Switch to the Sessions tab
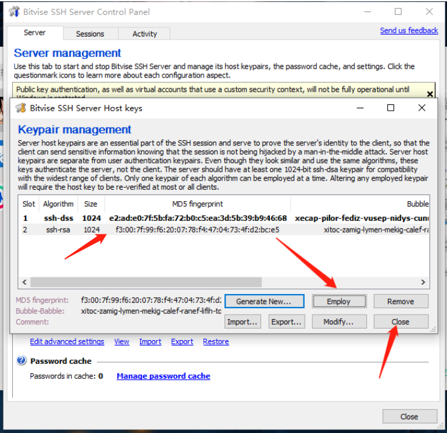447x433 pixels. [x=90, y=33]
